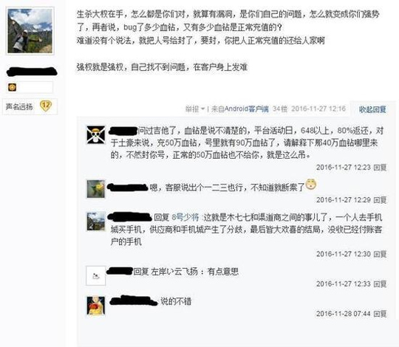
Task: Reply to the 12:29 comment
Action: coord(381,200)
